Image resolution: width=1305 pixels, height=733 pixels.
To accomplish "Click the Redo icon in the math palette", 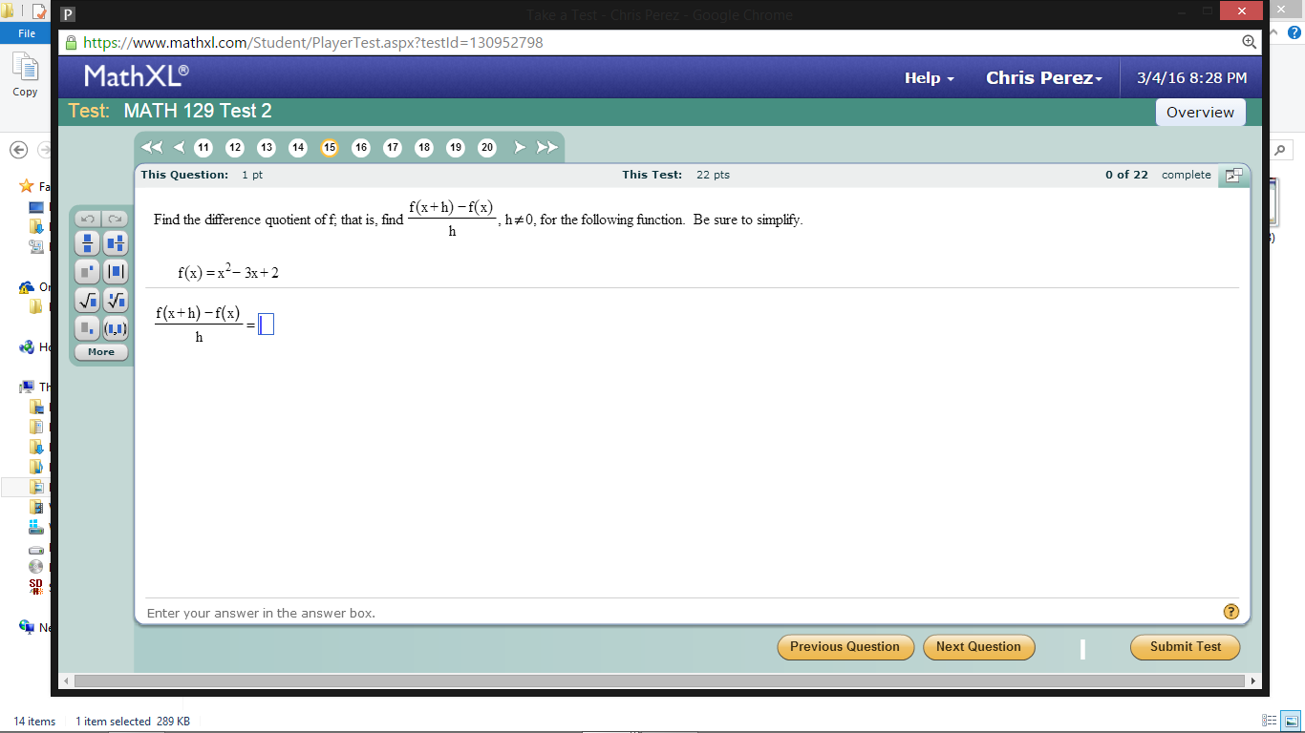I will point(114,218).
